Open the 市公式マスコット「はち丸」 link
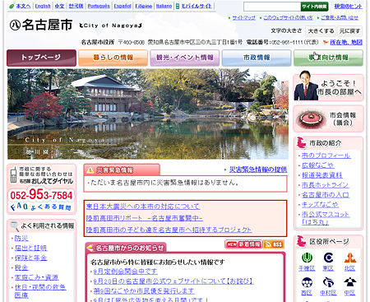 tap(326, 218)
